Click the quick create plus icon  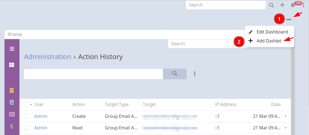(x=282, y=5)
